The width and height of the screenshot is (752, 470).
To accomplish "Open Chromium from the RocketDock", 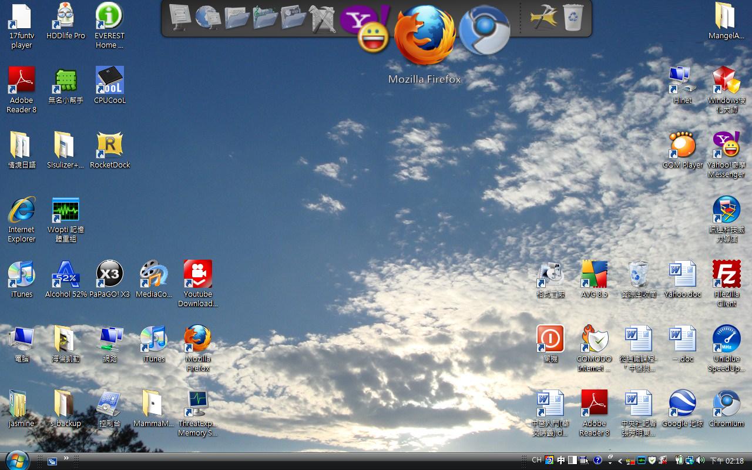I will pyautogui.click(x=484, y=31).
